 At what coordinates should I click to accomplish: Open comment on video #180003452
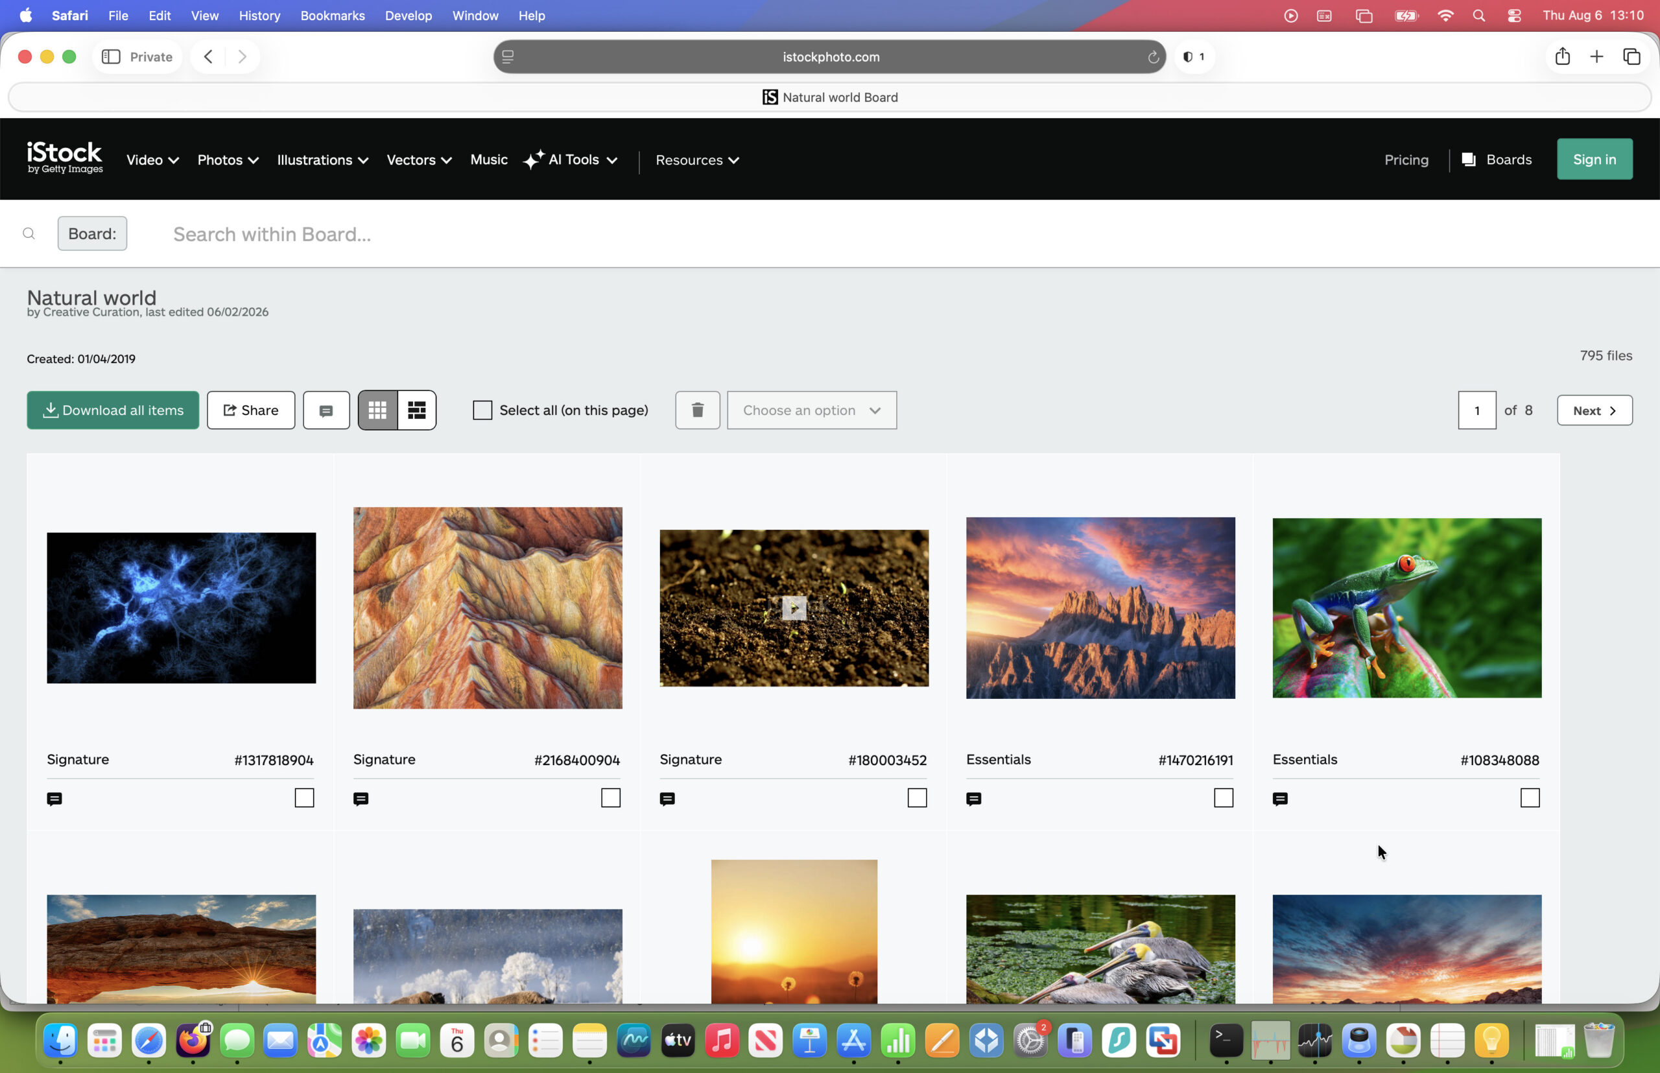(668, 799)
